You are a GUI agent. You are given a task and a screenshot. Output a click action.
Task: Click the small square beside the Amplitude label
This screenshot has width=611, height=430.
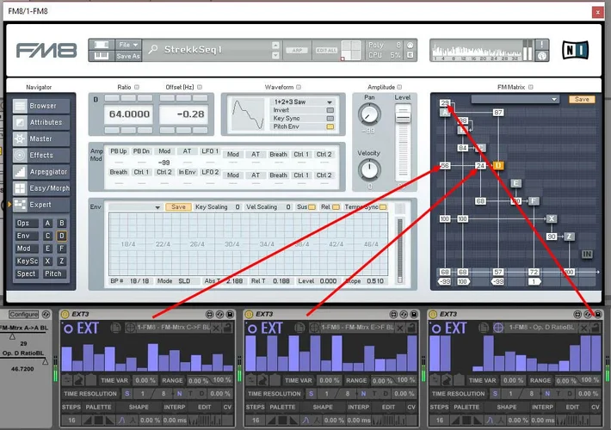399,87
